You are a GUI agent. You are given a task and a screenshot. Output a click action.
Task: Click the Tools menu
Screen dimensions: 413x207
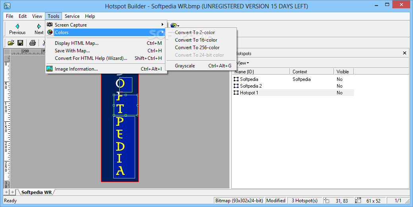click(x=54, y=16)
